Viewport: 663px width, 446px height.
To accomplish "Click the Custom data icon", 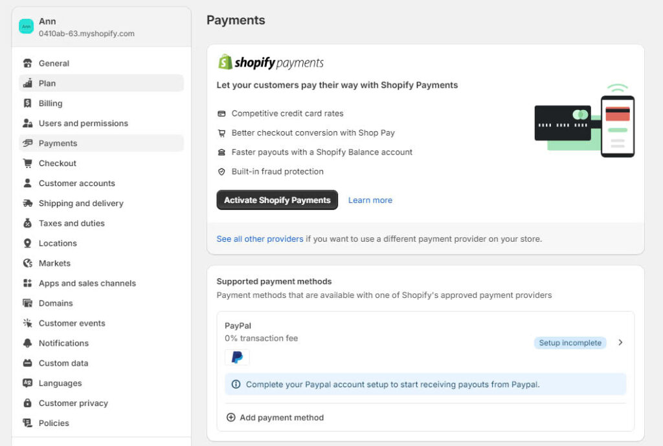I will click(x=27, y=363).
